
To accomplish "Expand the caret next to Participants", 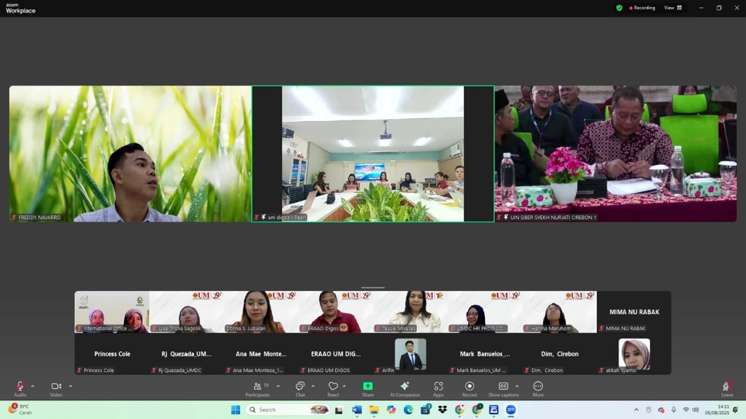I will click(278, 386).
